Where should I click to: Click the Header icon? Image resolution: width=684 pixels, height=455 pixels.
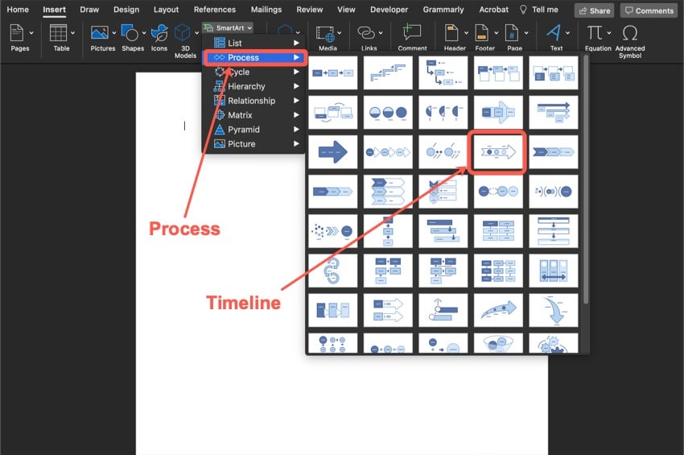coord(451,33)
